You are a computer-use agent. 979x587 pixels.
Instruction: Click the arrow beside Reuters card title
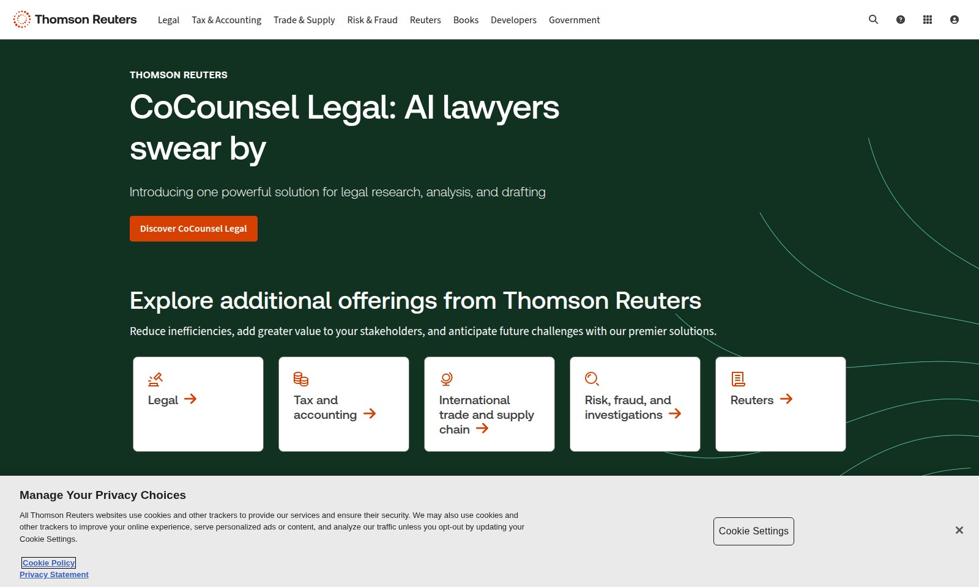(x=786, y=399)
